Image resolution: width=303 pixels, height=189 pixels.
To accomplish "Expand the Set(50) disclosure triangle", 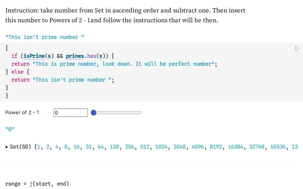I will [7, 147].
